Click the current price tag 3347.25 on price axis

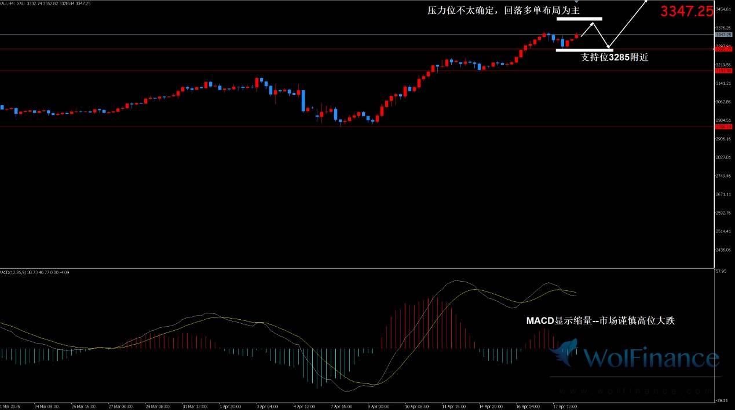[722, 35]
